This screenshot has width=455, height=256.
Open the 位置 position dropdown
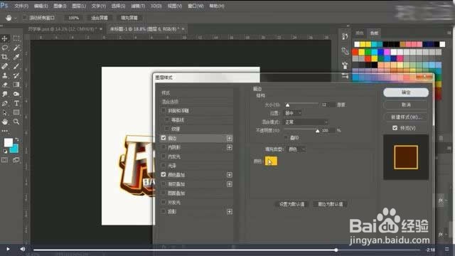293,113
